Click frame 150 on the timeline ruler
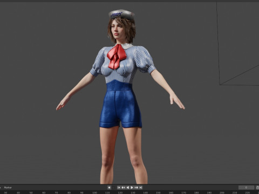Image resolution: width=259 pixels, height=194 pixels. (158, 192)
